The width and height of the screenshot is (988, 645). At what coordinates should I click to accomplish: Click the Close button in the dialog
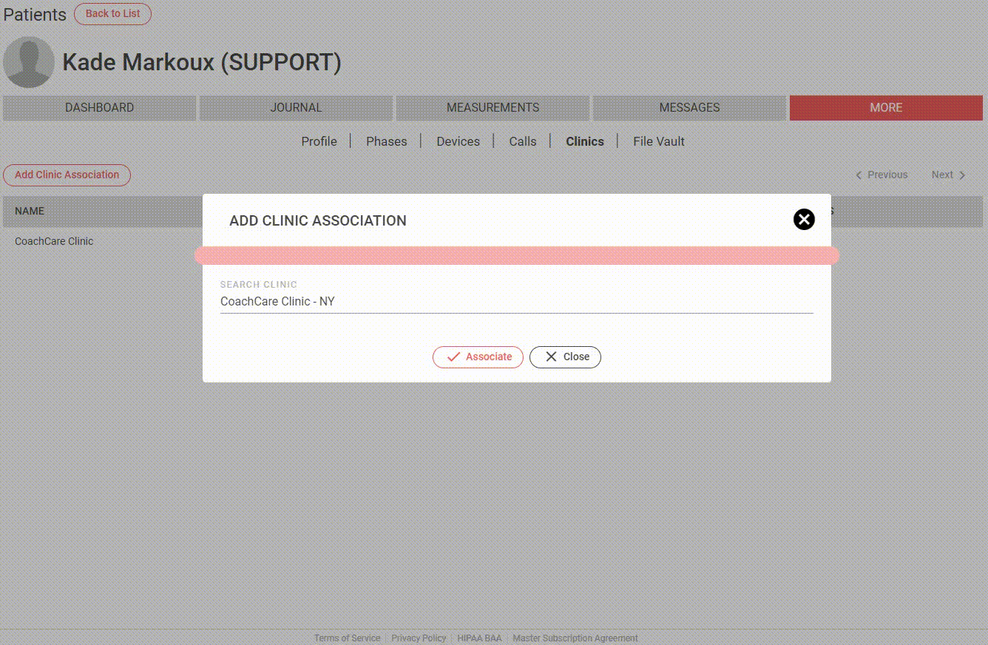pos(565,357)
